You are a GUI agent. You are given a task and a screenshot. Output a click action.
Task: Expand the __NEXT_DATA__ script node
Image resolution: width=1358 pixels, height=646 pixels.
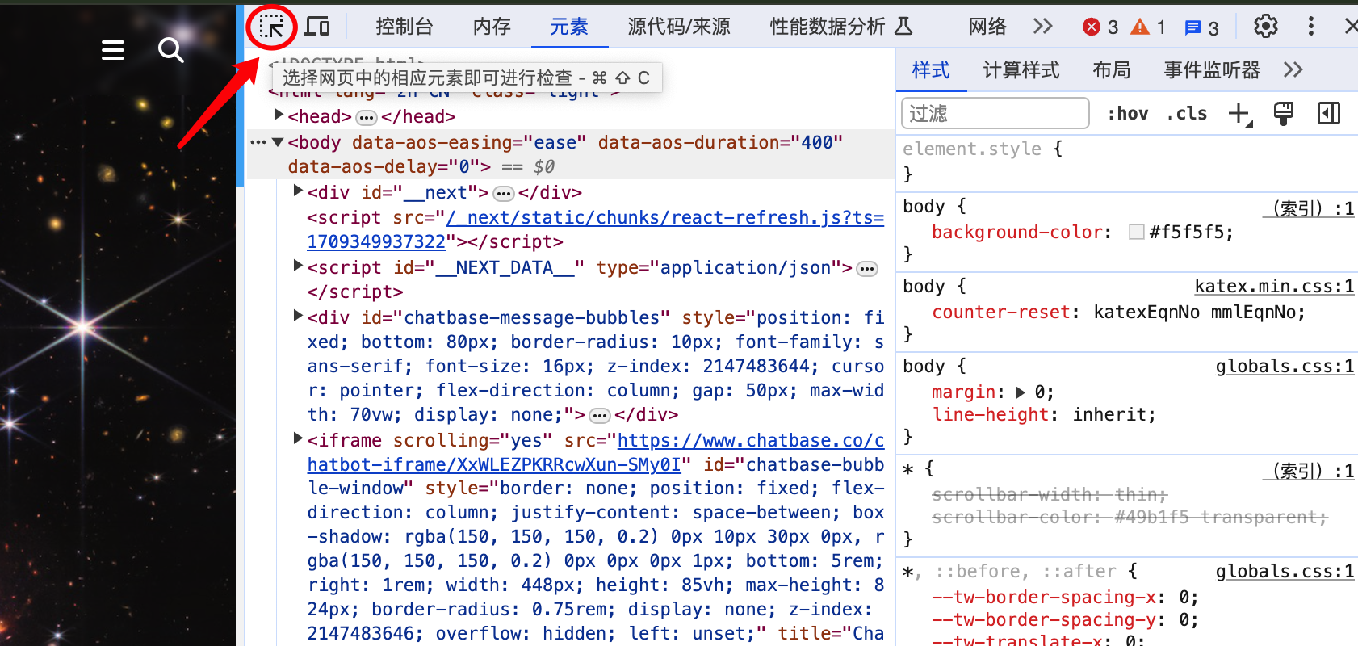tap(298, 266)
